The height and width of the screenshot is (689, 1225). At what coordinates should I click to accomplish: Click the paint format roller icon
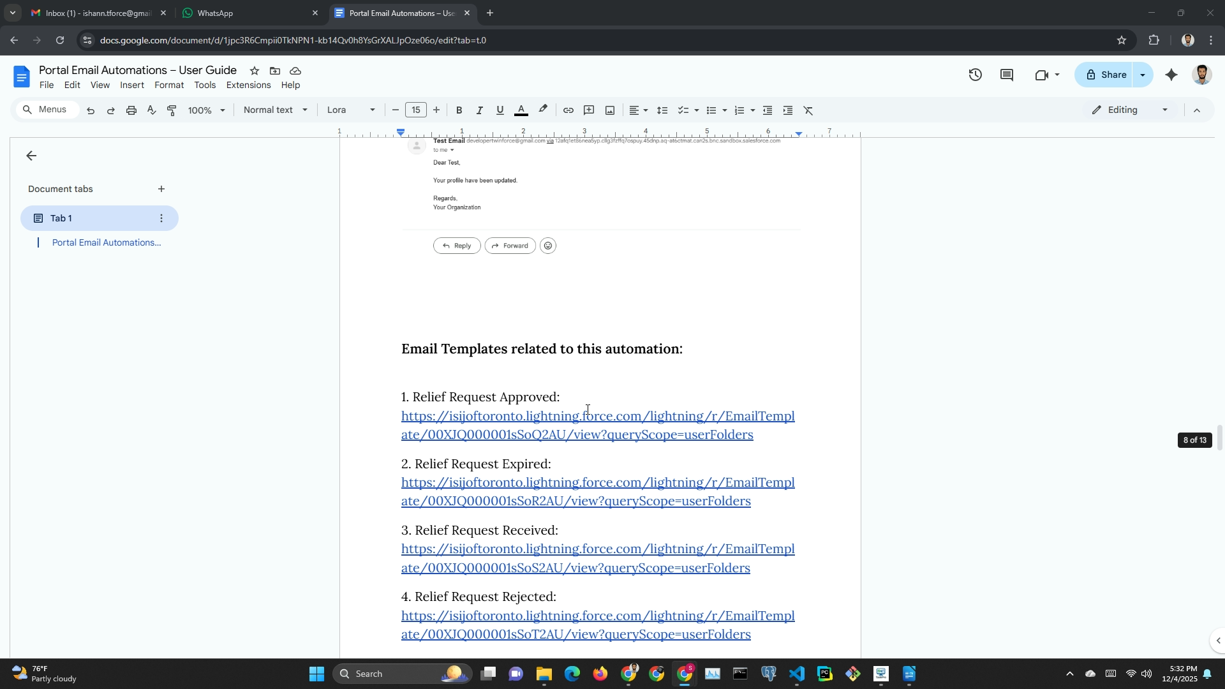(x=172, y=110)
